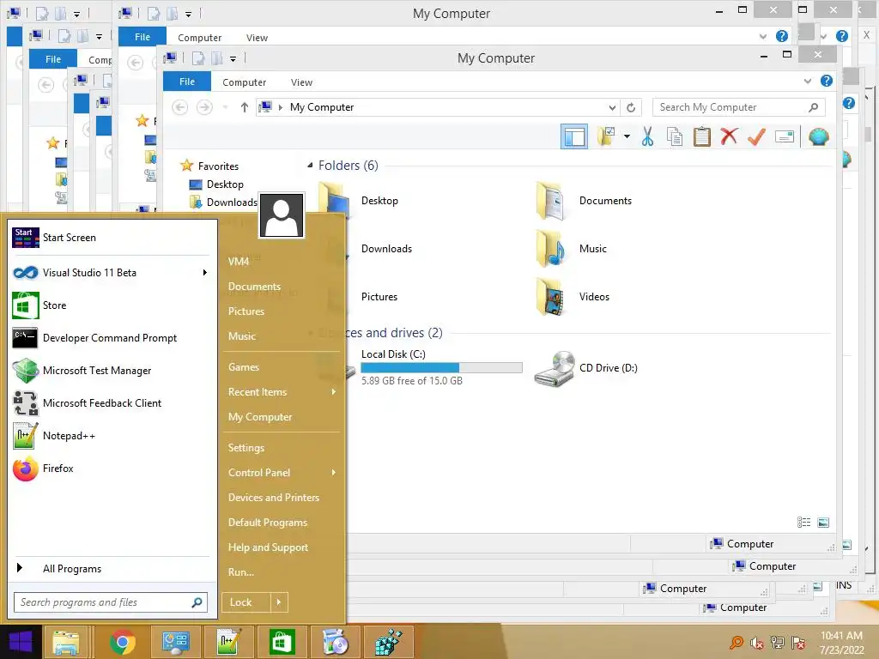This screenshot has height=659, width=879.
Task: Select the Videos folder
Action: coord(573,297)
